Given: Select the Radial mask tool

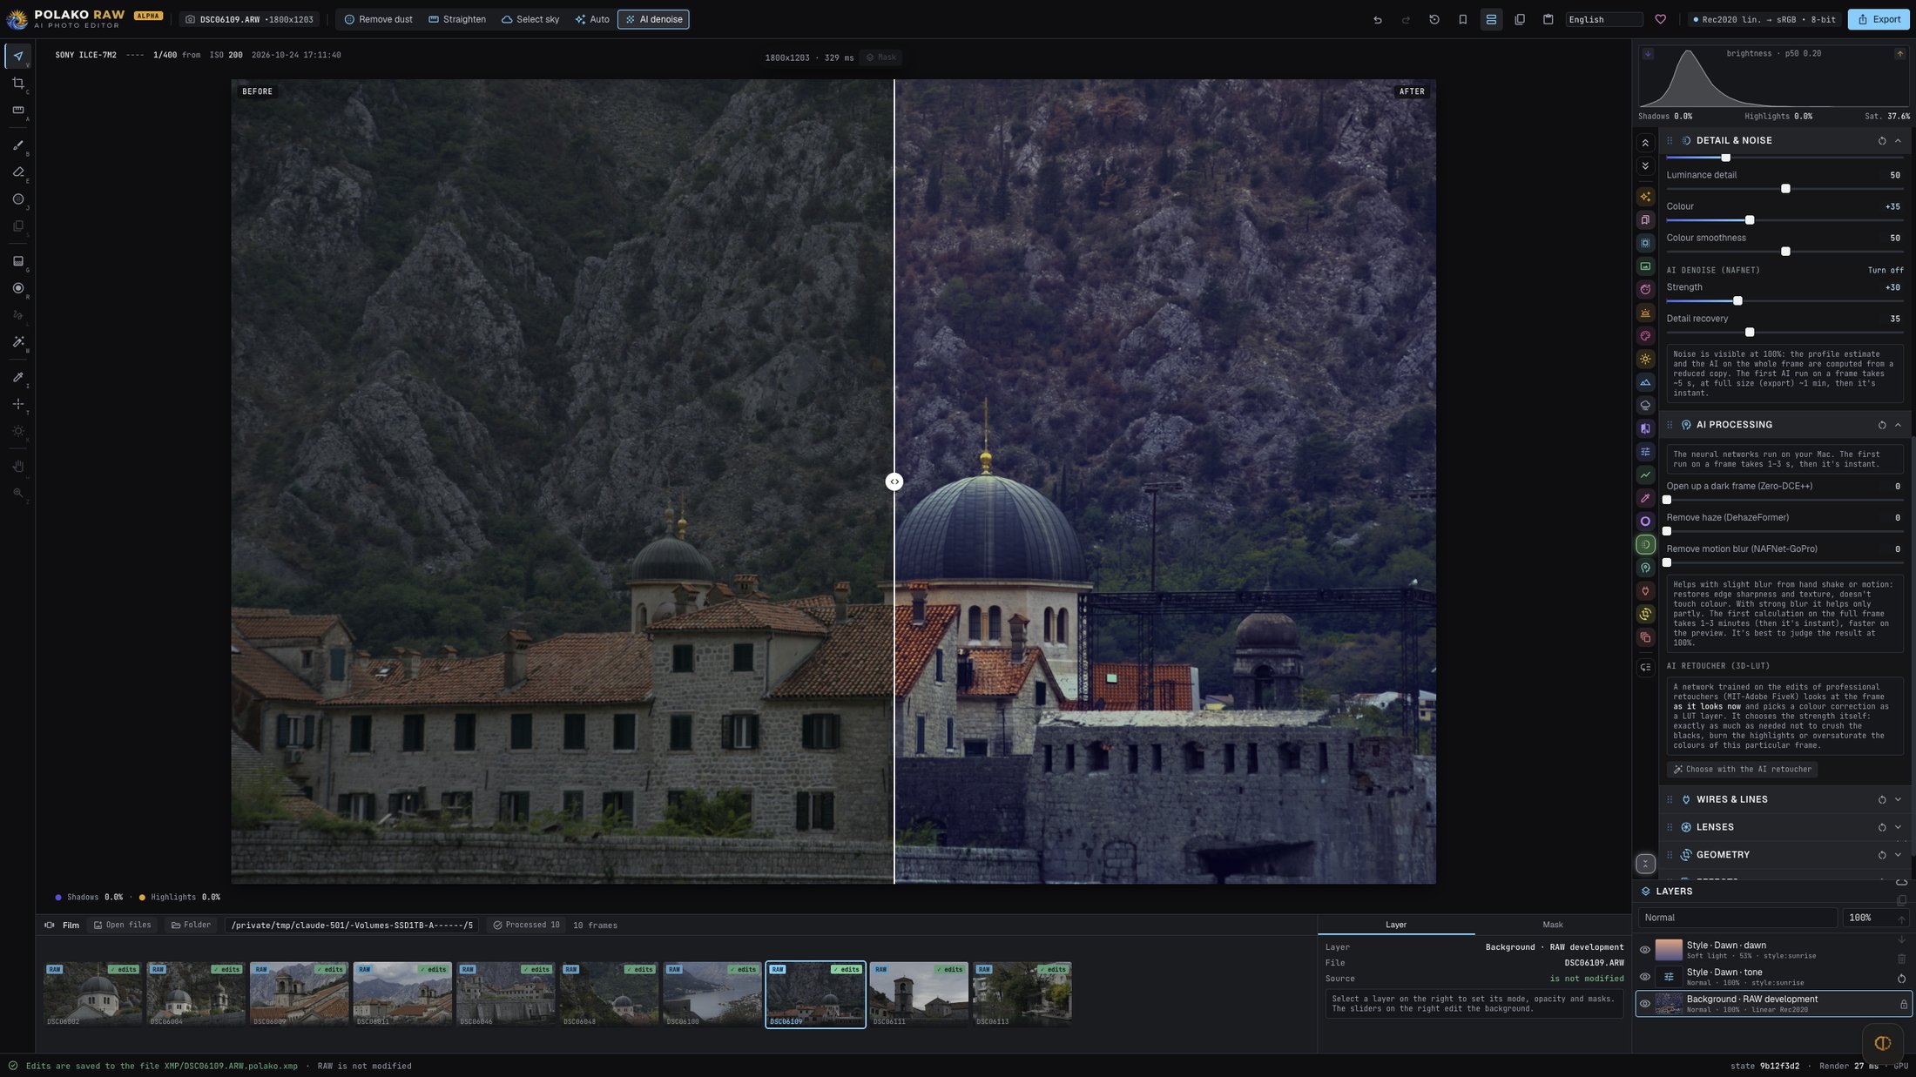Looking at the screenshot, I should click(x=17, y=288).
